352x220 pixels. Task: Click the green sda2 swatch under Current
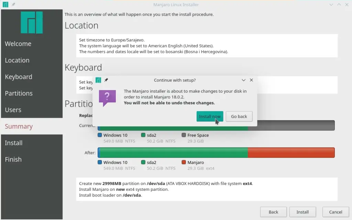pos(143,135)
